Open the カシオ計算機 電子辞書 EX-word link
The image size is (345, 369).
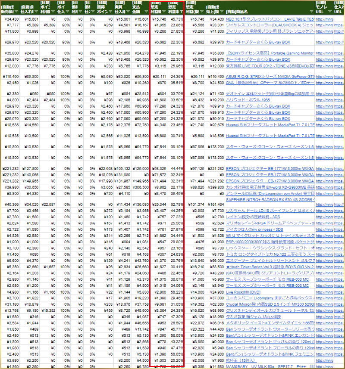click(x=270, y=187)
